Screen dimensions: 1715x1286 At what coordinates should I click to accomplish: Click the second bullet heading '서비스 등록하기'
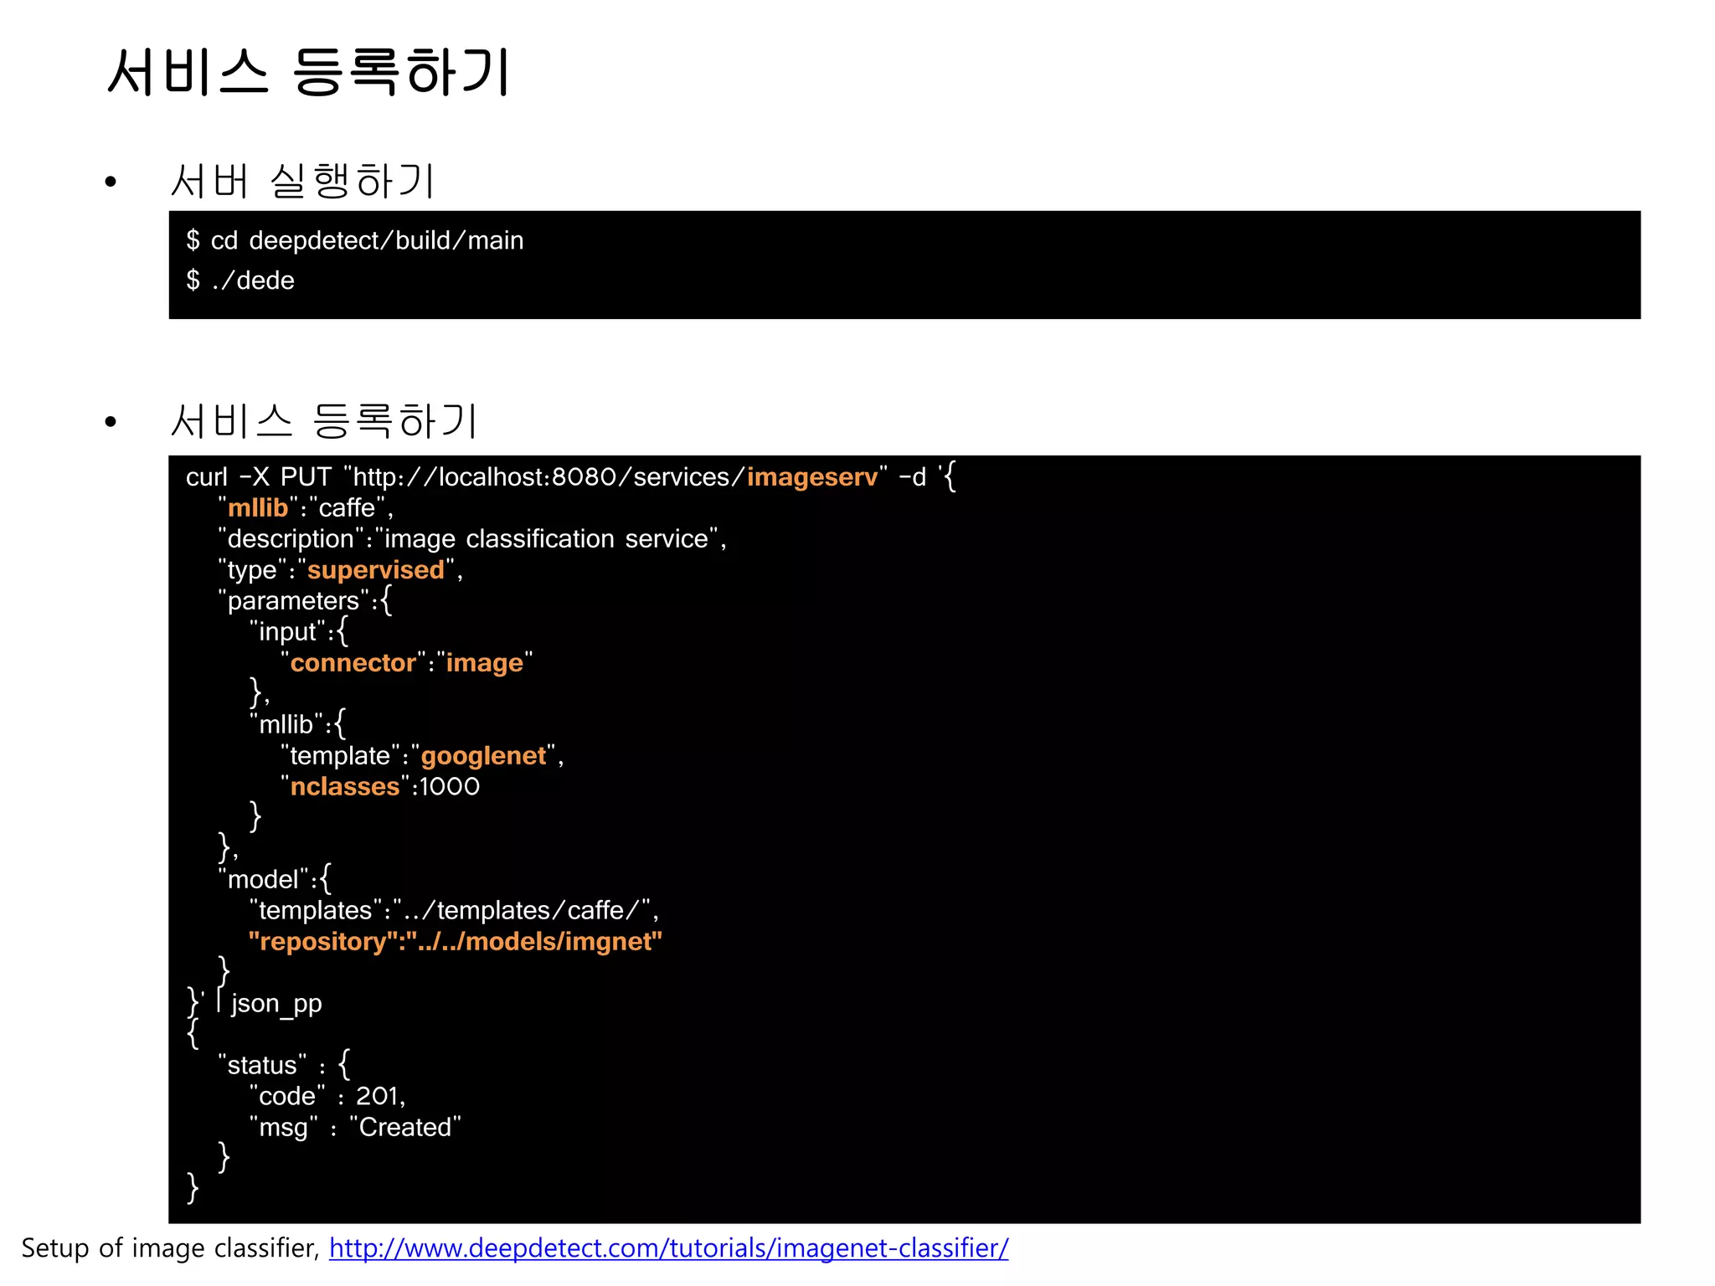click(324, 419)
